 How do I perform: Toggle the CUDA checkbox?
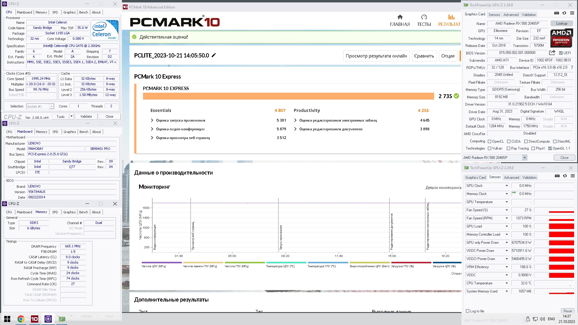coord(509,141)
